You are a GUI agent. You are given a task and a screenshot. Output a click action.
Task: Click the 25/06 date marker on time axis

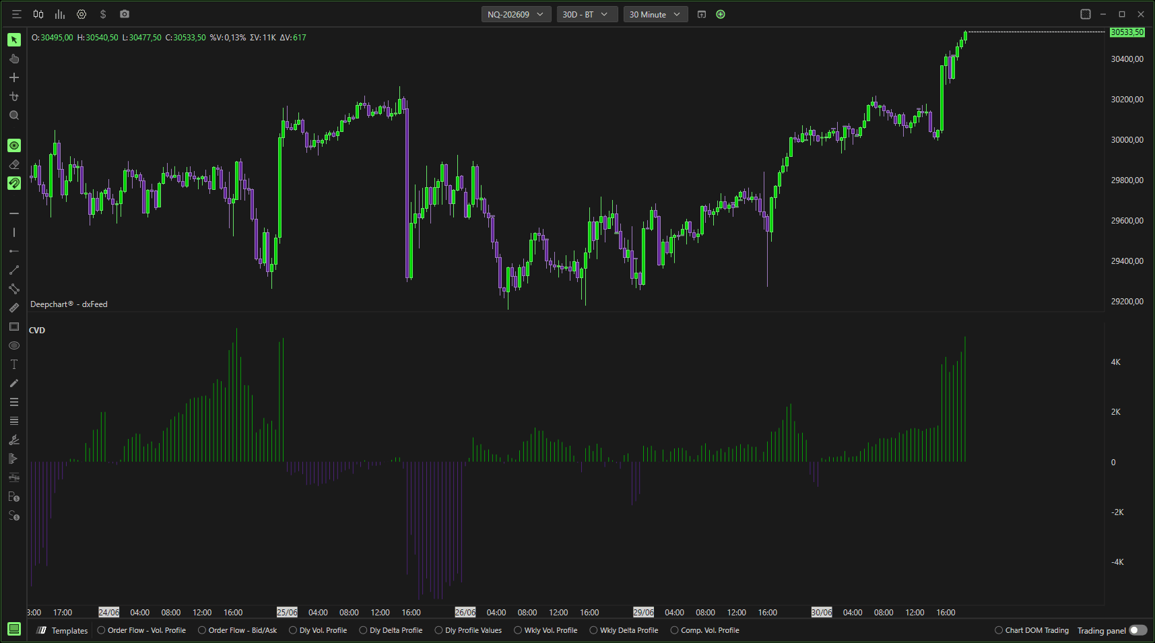coord(287,613)
